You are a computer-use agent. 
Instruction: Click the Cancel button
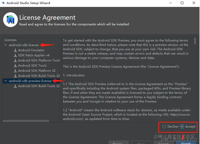[163, 142]
